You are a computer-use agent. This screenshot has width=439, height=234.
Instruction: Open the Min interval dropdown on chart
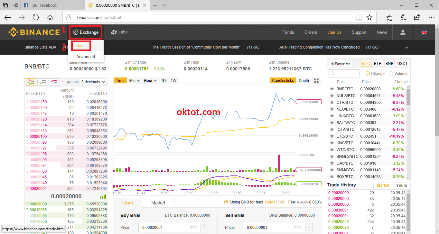coord(134,81)
